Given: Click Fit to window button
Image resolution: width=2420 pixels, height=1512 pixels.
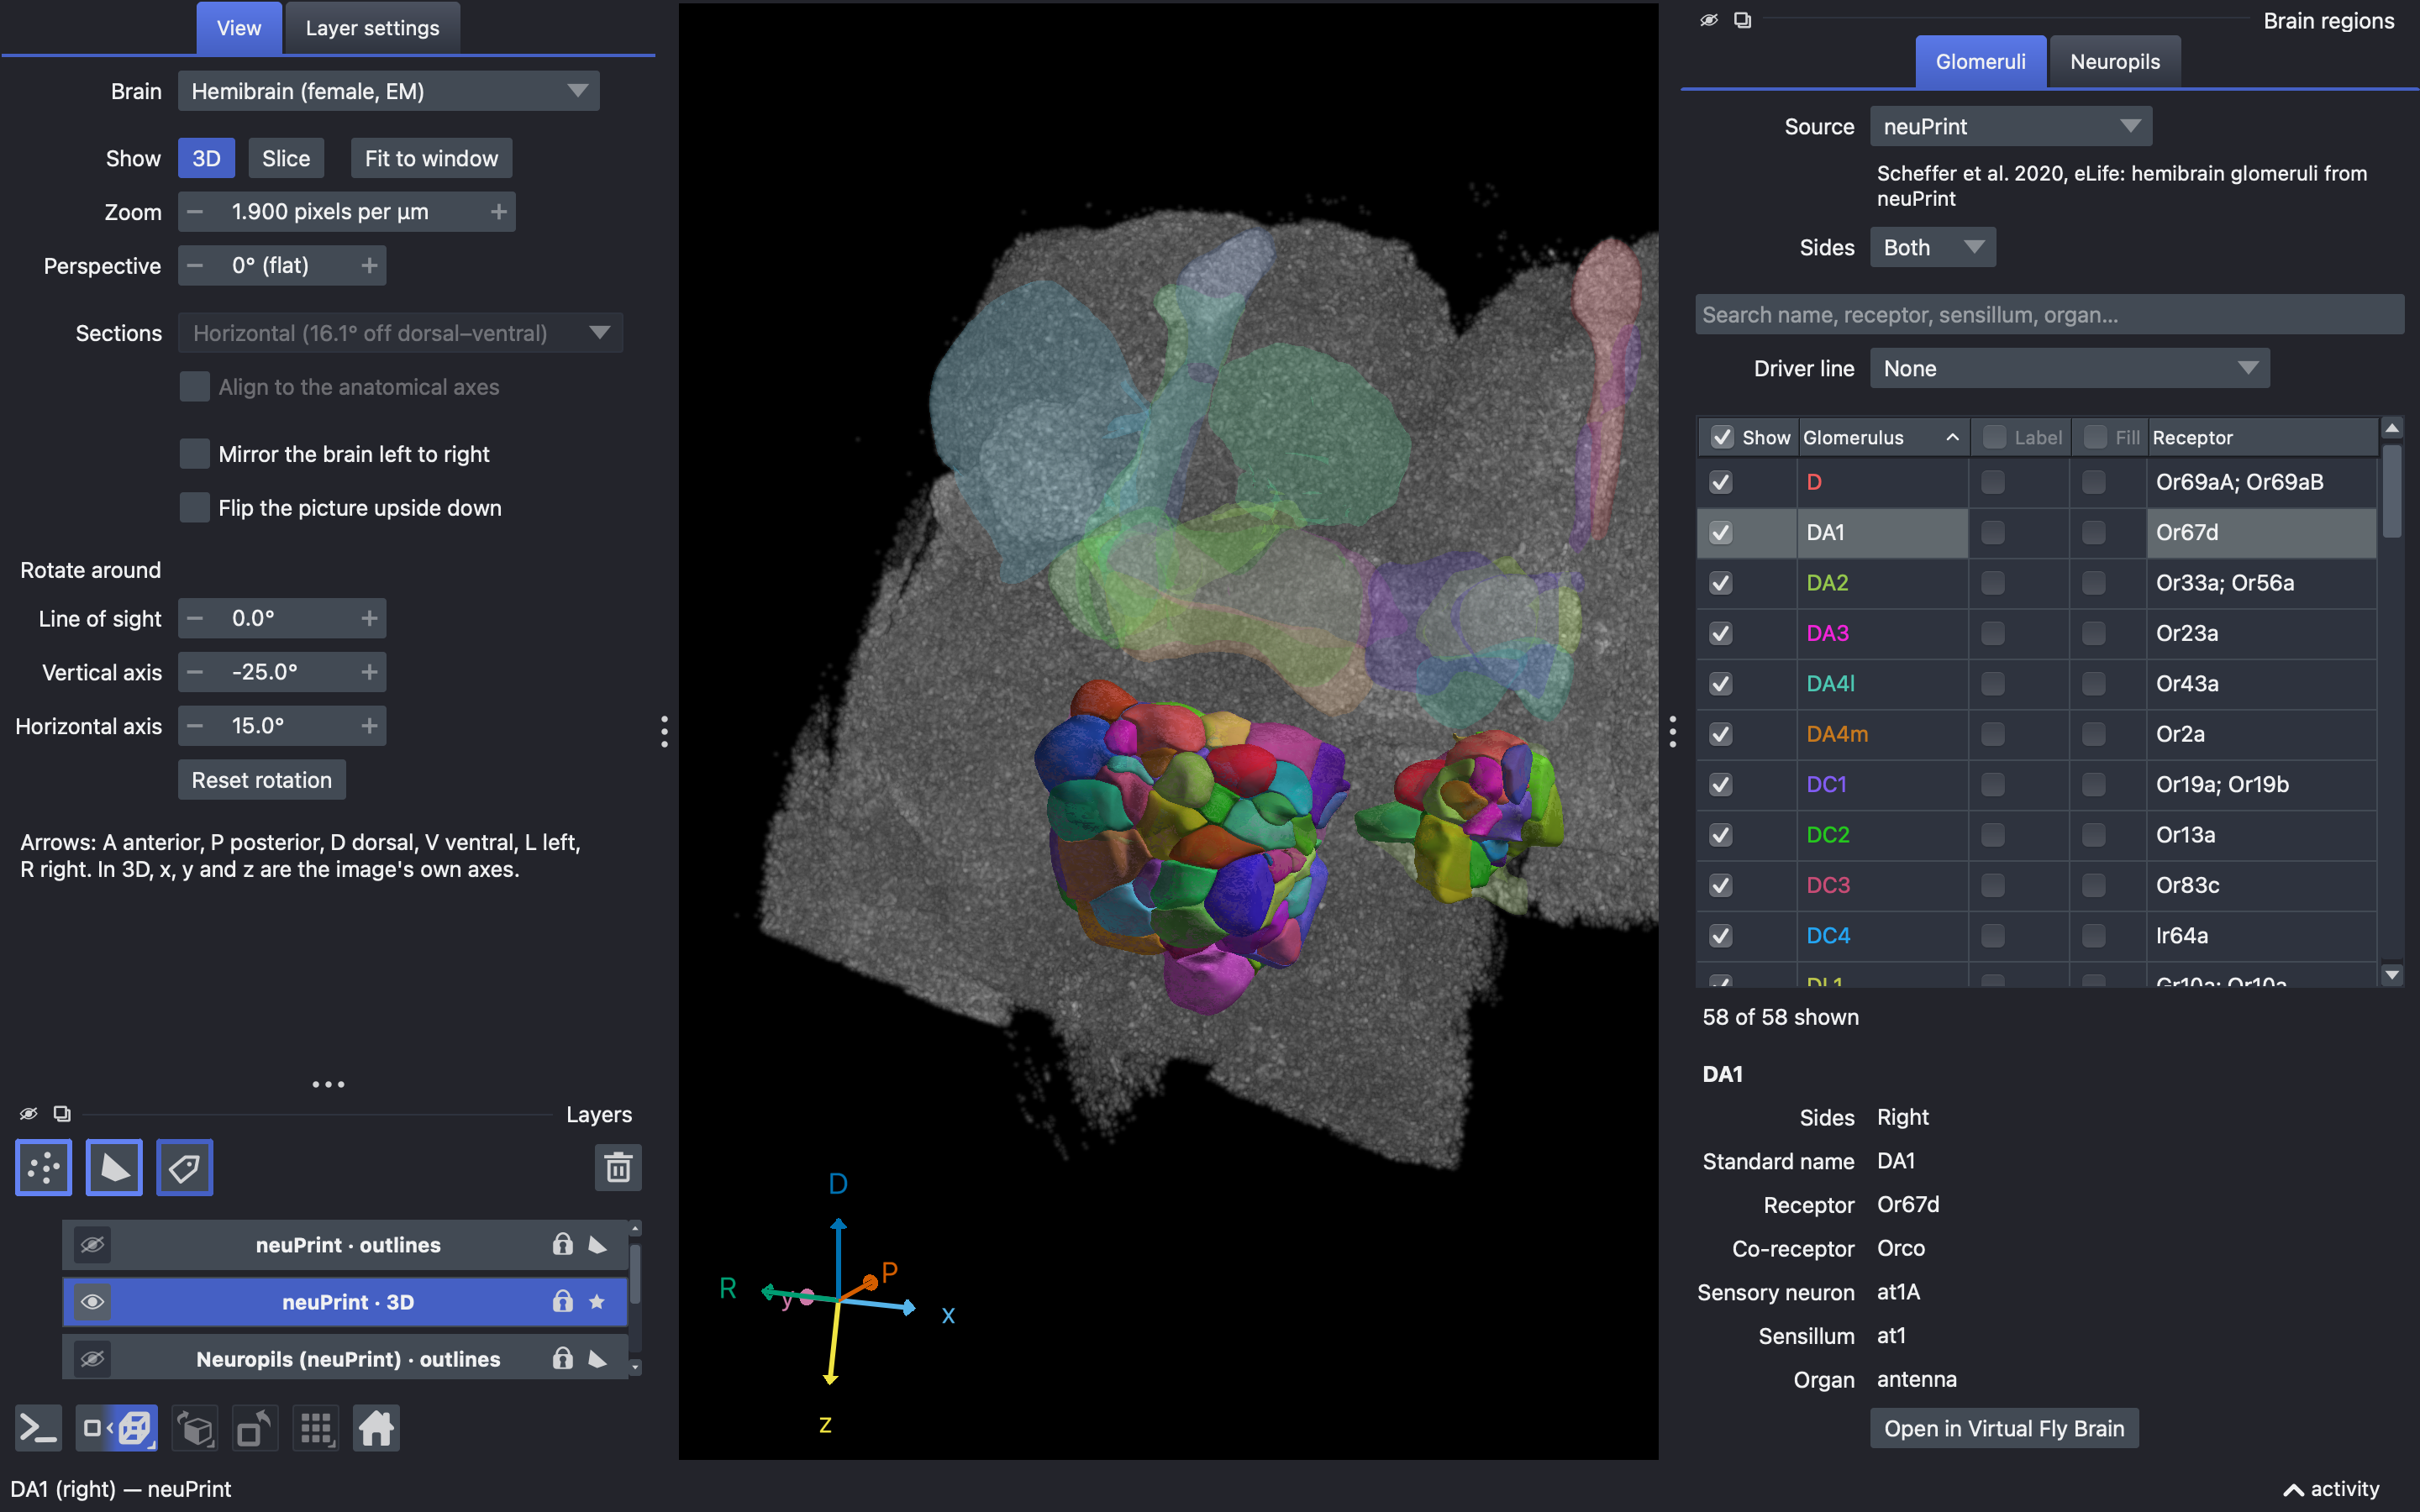Looking at the screenshot, I should click(x=431, y=158).
